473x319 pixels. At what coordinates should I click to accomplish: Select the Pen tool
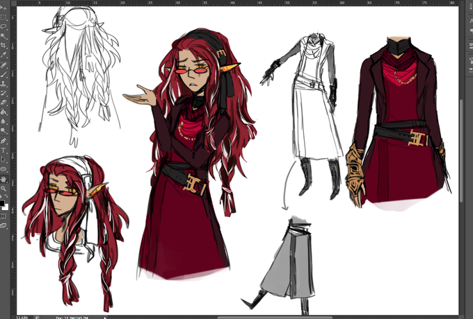pyautogui.click(x=3, y=141)
